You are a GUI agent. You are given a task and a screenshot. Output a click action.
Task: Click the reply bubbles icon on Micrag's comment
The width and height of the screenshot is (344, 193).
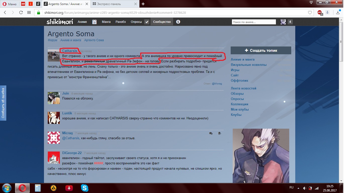[x=211, y=133]
